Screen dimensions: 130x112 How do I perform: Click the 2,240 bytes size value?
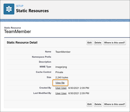[62, 77]
